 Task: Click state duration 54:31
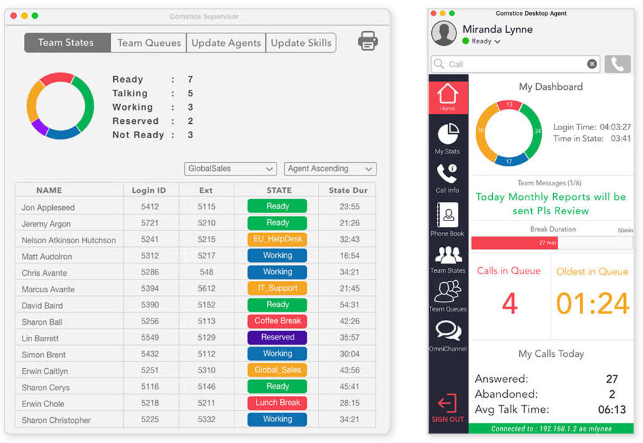(349, 305)
